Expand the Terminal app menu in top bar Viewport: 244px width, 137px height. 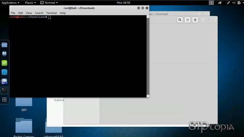click(x=49, y=3)
